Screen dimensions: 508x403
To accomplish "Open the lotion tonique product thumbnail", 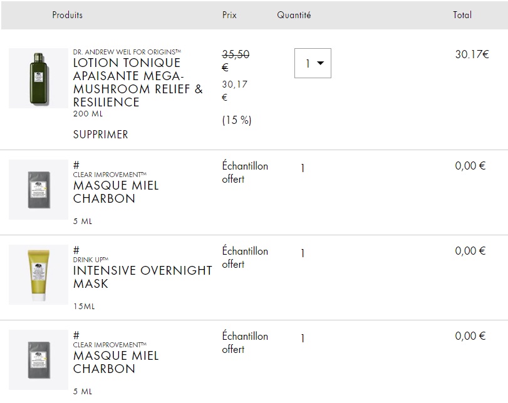I will coord(38,78).
